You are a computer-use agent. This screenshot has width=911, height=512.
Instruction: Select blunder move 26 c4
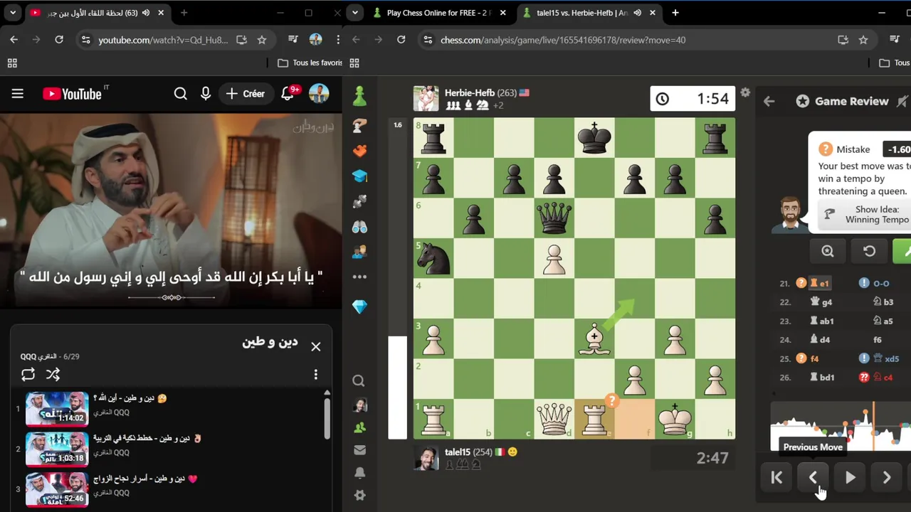coord(883,378)
